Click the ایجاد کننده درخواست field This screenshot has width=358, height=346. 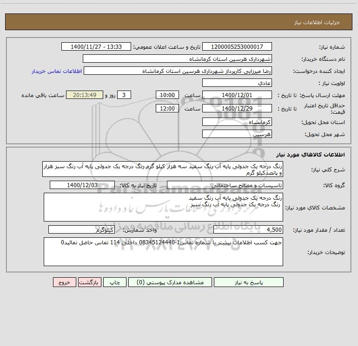tap(178, 71)
